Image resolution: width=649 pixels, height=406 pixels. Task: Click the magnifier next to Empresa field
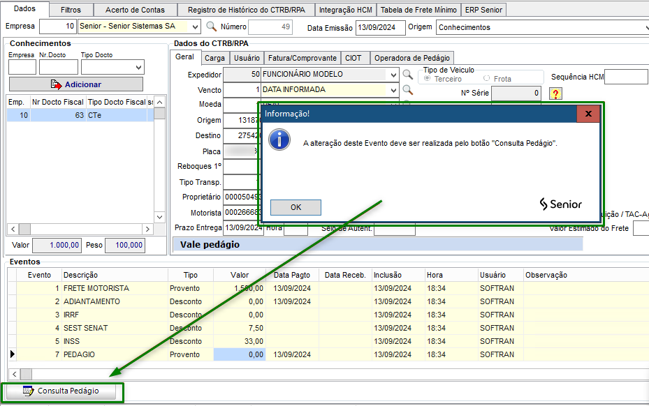pyautogui.click(x=211, y=27)
